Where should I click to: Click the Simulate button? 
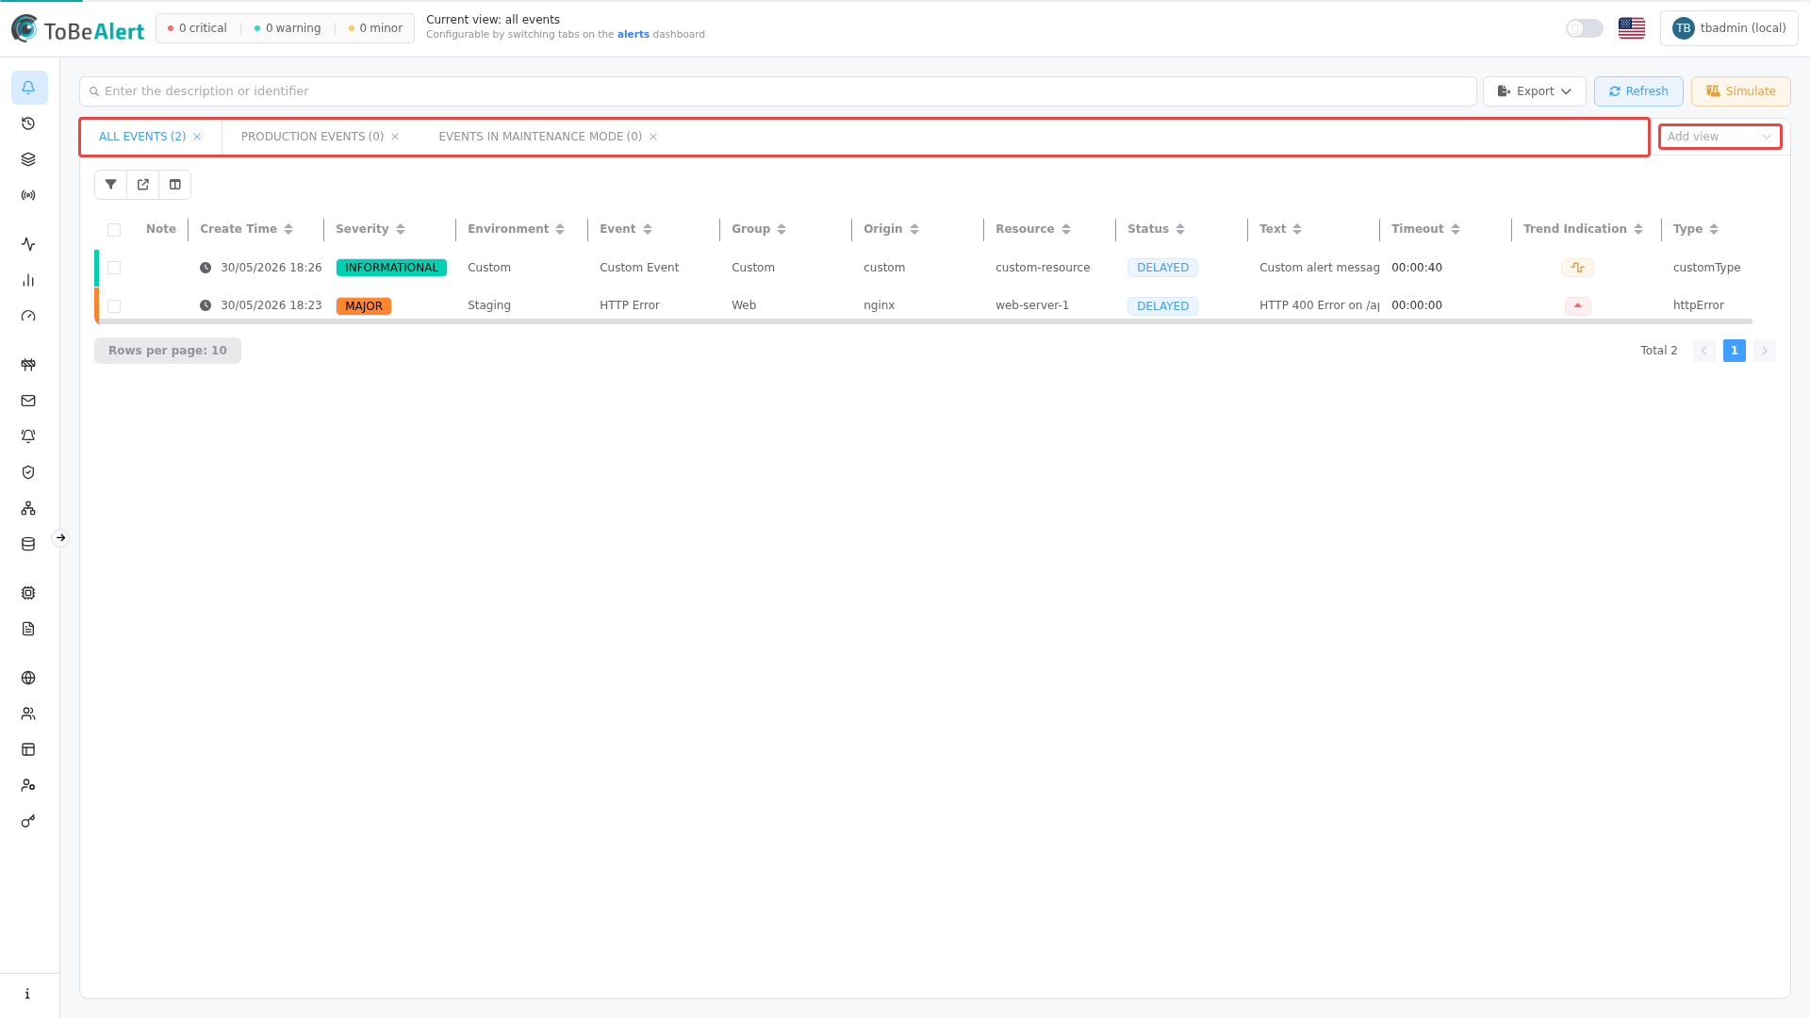1741,91
